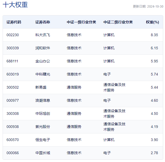Click weight value 4.60

154,100
